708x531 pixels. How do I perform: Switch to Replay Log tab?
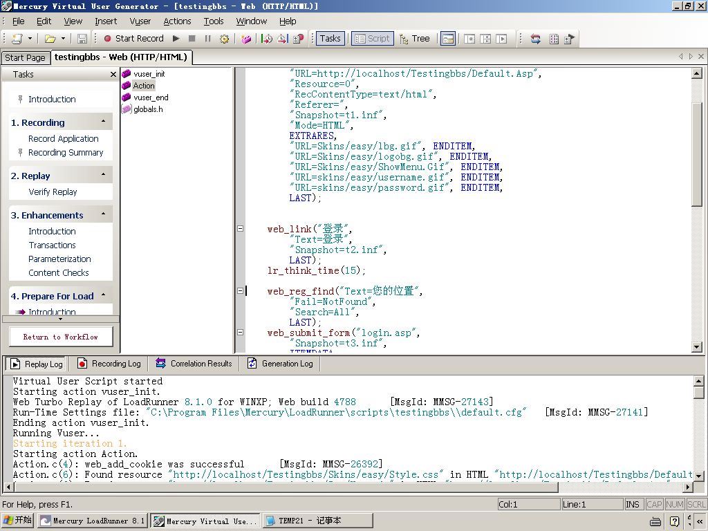click(36, 364)
